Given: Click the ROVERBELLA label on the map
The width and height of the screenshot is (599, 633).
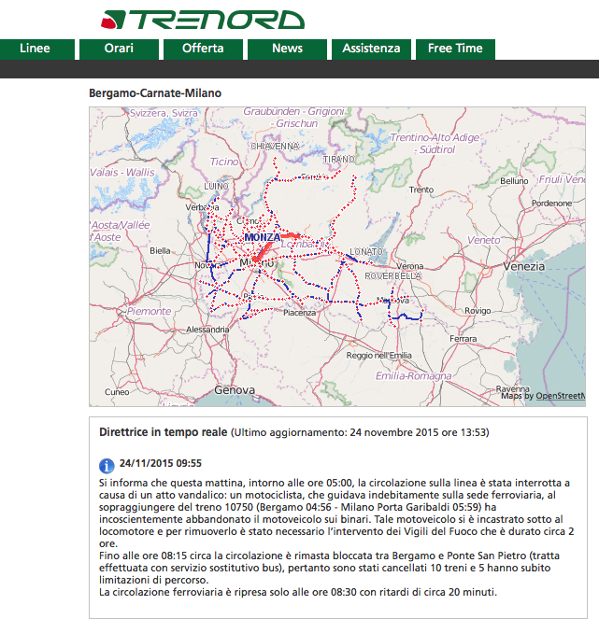Looking at the screenshot, I should coord(393,276).
